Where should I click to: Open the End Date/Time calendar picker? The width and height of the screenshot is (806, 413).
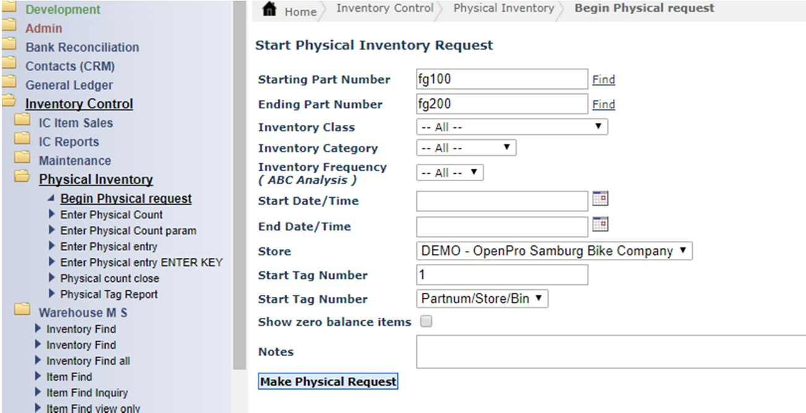coord(600,224)
